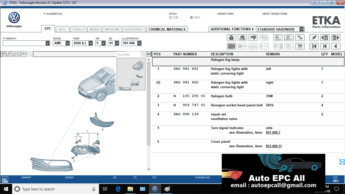
Task: Open the CHEMICAL MATERIALS tab
Action: [167, 29]
